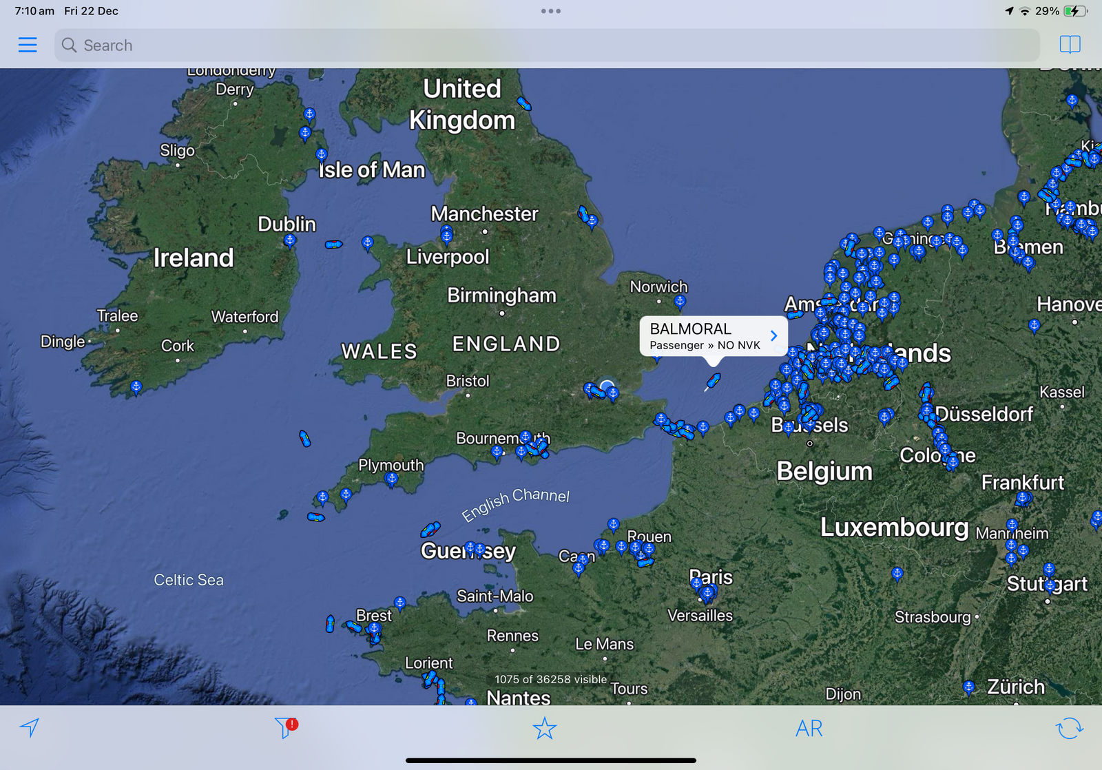Select the BALMORAL ship marker in the North Sea
Screen dimensions: 1102x770
click(713, 380)
